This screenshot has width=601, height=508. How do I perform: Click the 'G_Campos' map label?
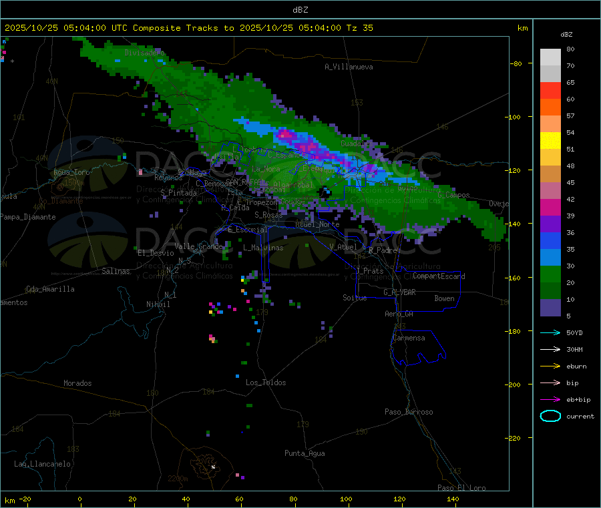[x=453, y=195]
